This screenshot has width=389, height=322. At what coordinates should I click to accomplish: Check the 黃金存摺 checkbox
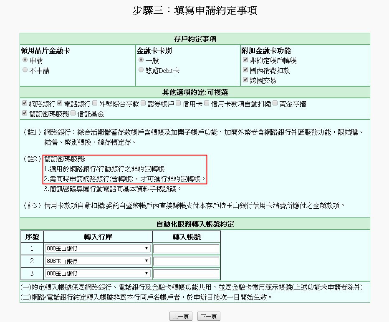pyautogui.click(x=275, y=103)
